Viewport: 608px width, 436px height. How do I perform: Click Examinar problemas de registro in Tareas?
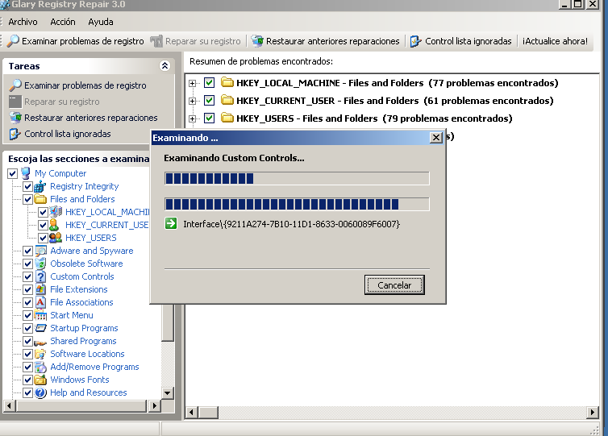(85, 85)
